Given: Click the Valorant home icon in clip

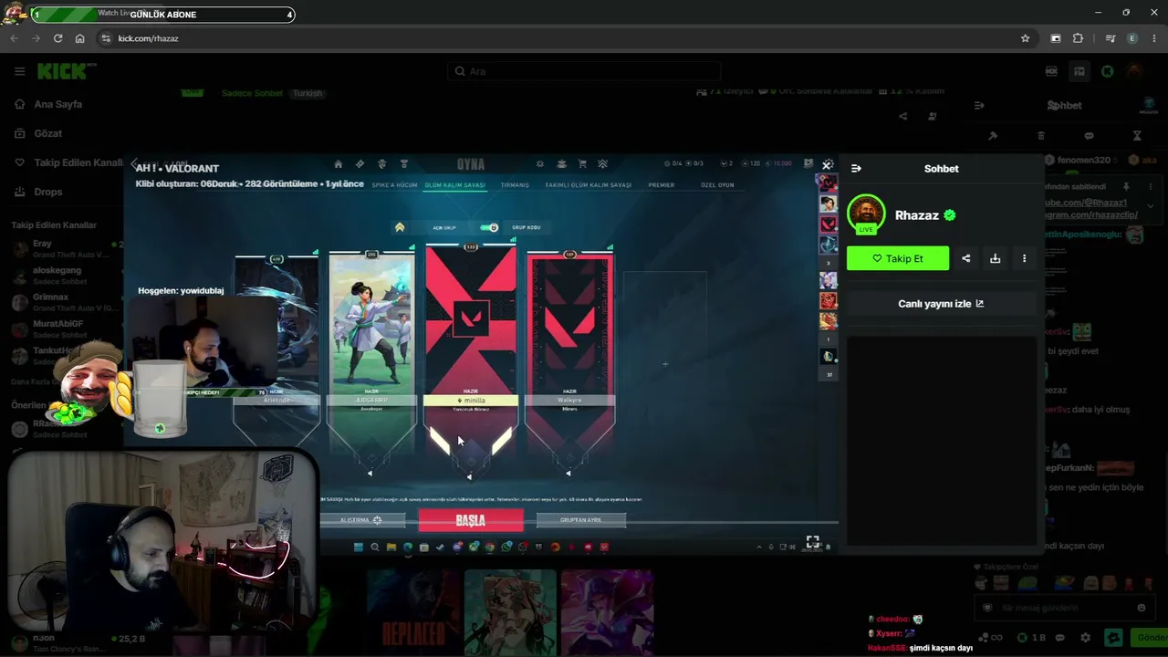Looking at the screenshot, I should tap(338, 164).
